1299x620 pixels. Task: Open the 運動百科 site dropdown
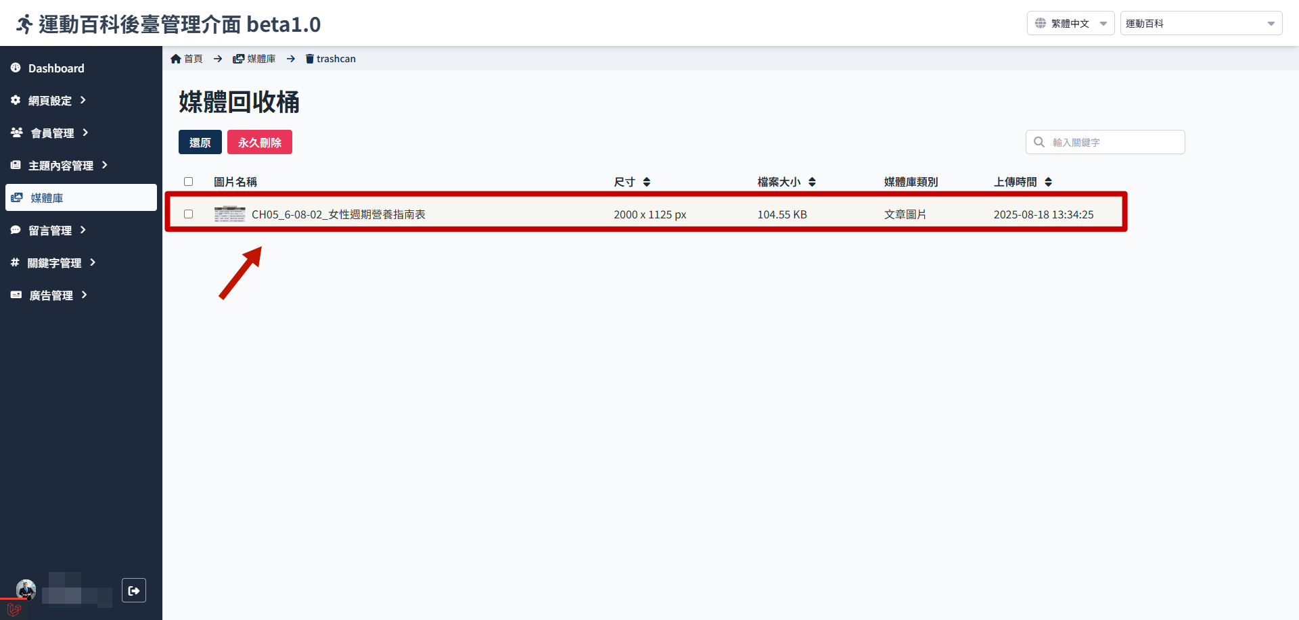1201,23
